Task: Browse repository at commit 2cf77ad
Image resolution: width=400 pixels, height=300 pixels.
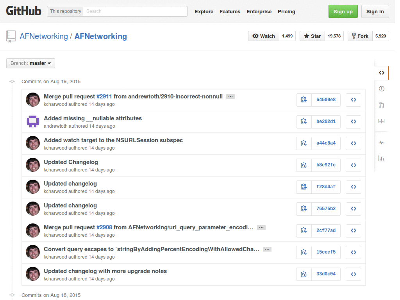Action: click(353, 230)
